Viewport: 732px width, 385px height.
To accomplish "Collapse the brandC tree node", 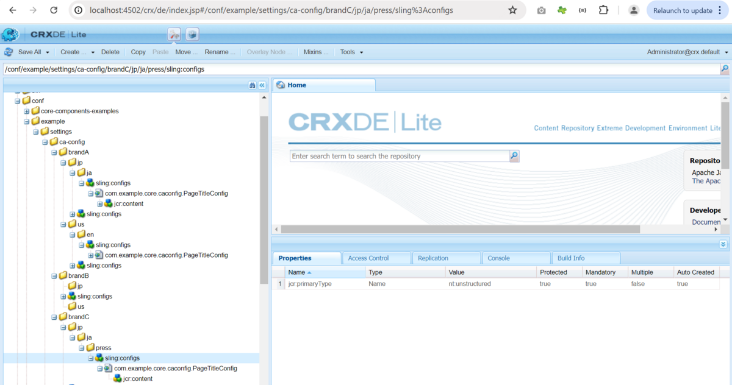I will (x=54, y=317).
